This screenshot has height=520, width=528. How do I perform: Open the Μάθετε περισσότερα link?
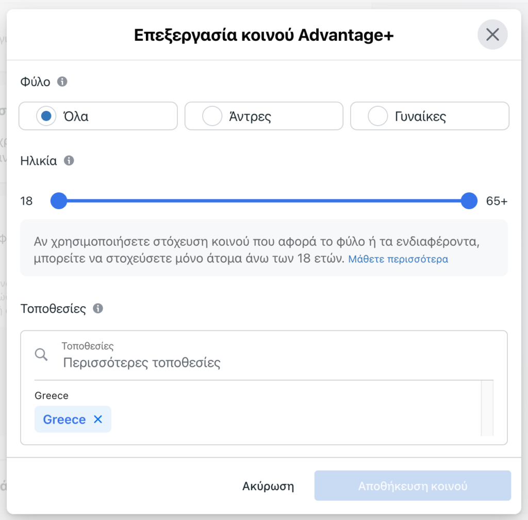(398, 259)
